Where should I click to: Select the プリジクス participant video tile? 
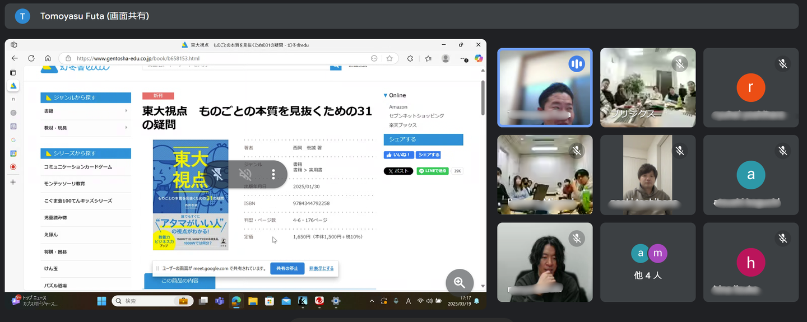[648, 87]
